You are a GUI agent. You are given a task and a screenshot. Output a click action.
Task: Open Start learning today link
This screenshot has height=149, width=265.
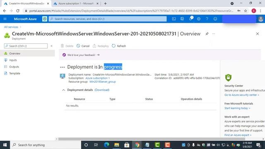[237, 108]
